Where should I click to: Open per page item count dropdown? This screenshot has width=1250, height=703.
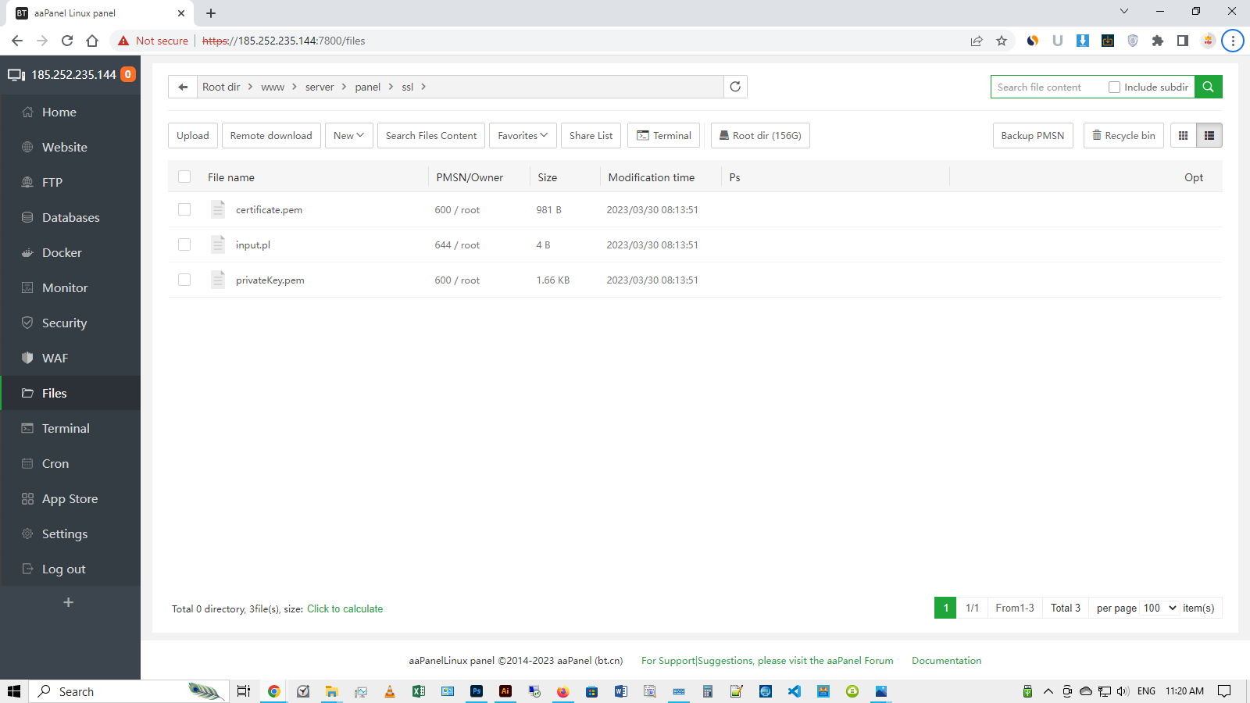click(1159, 608)
